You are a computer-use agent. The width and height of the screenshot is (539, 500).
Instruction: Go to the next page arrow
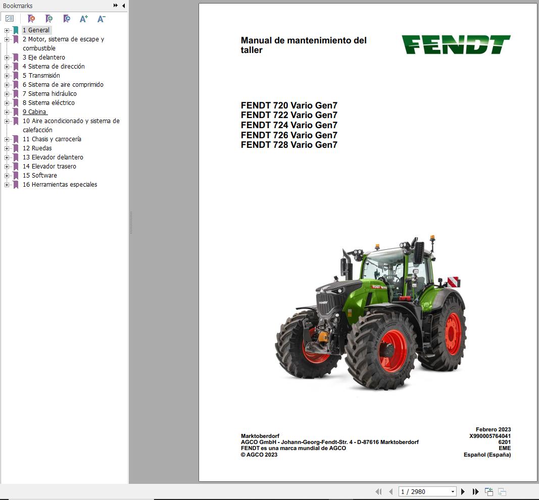pos(463,492)
